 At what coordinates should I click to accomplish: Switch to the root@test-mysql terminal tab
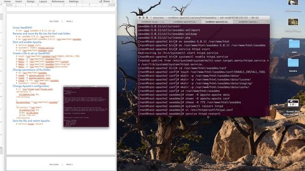tap(153, 22)
